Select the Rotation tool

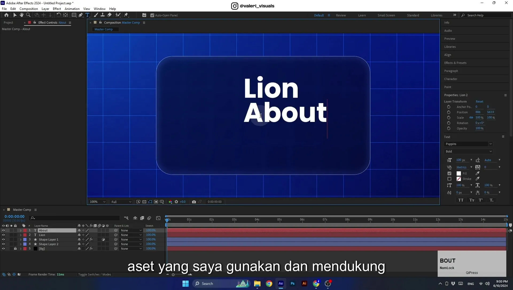point(59,15)
